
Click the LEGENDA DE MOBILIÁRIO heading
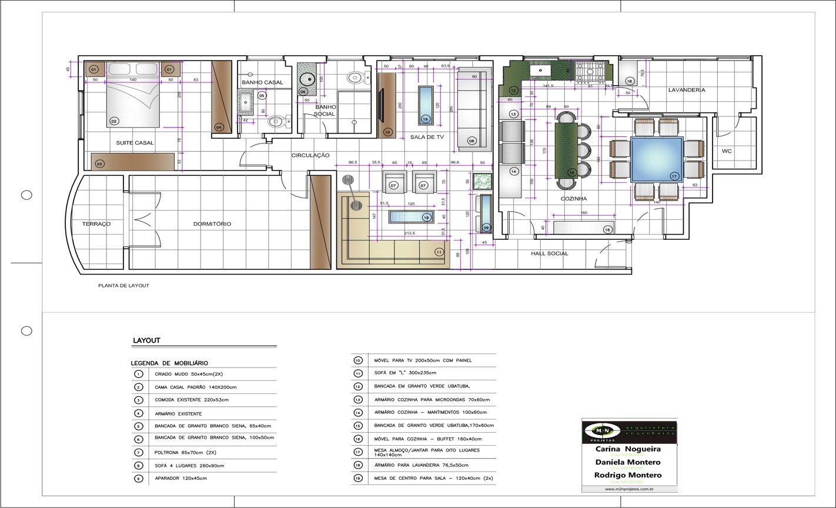click(169, 363)
